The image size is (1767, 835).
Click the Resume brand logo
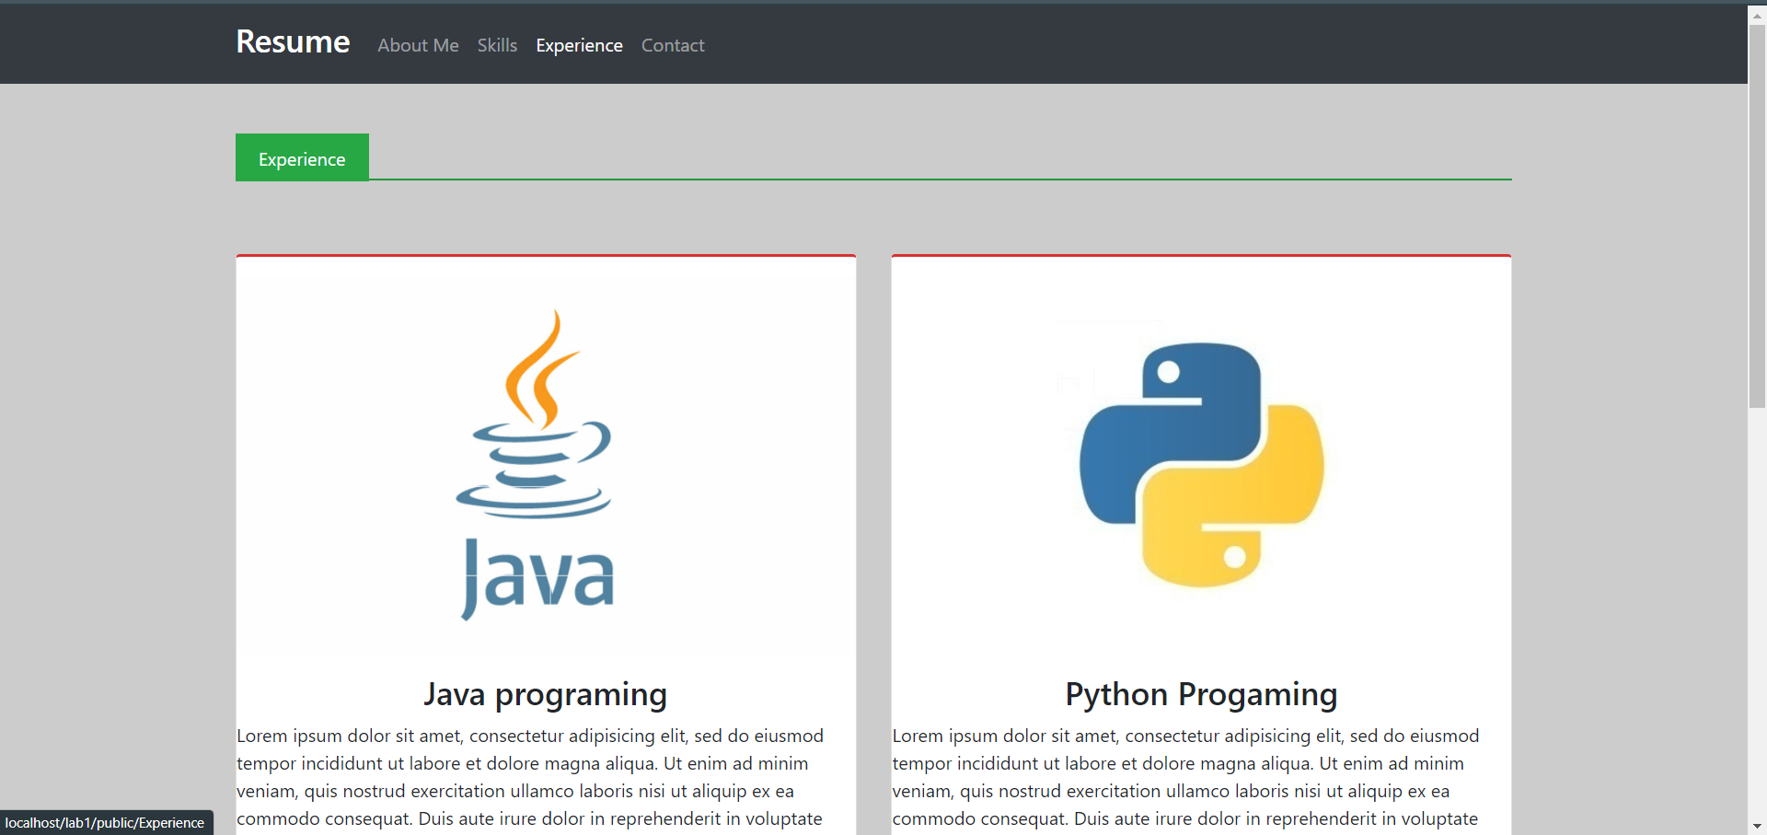[293, 42]
